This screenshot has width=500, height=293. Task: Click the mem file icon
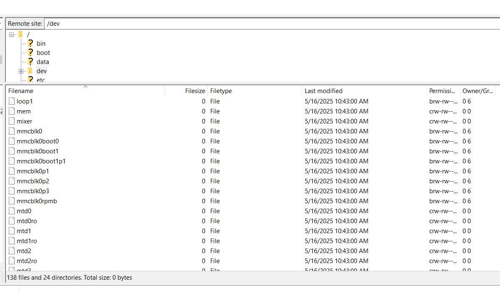[12, 111]
